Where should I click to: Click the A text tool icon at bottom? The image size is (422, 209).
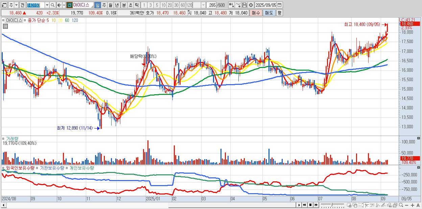click(x=418, y=205)
